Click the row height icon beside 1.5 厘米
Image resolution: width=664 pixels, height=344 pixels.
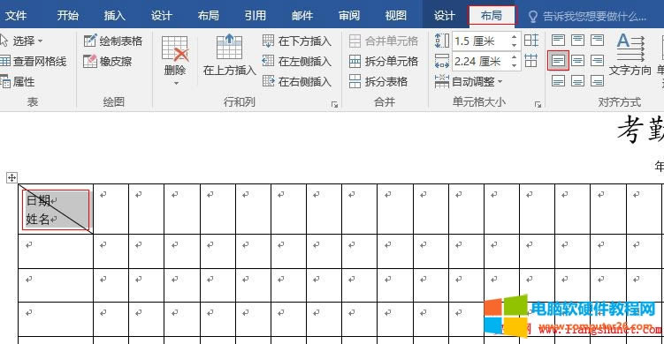coord(442,41)
